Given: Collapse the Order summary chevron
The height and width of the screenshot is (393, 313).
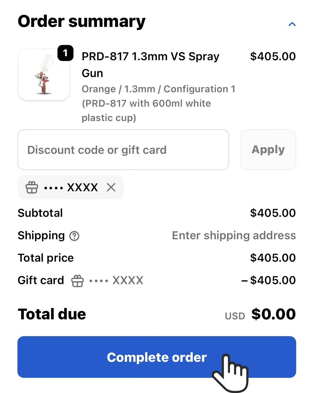Looking at the screenshot, I should [x=292, y=24].
